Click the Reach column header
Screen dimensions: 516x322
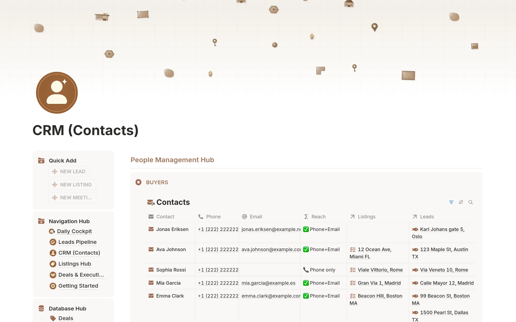point(315,217)
